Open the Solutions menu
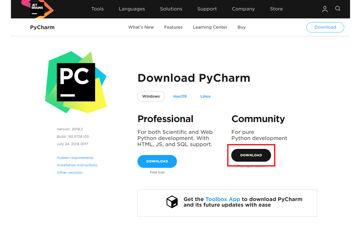The image size is (361, 236). click(171, 9)
